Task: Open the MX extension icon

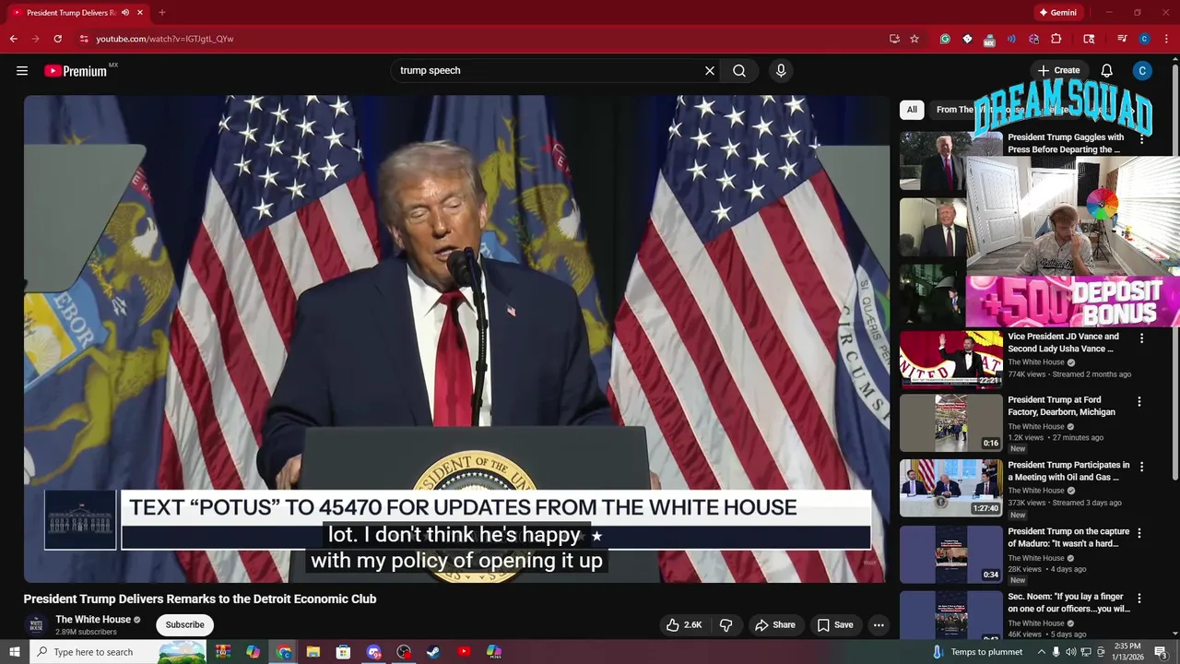Action: [989, 39]
